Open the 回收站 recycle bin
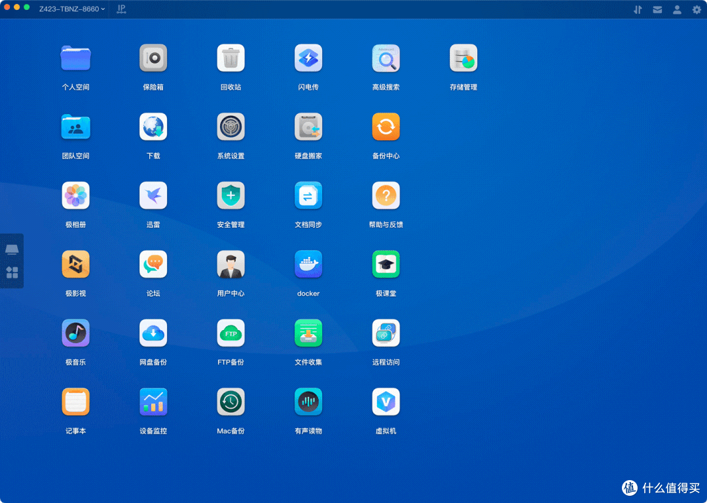707x503 pixels. (231, 58)
